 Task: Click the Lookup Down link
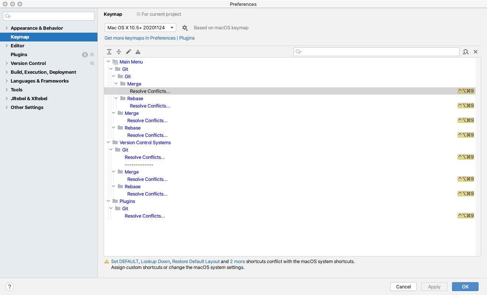coord(156,262)
